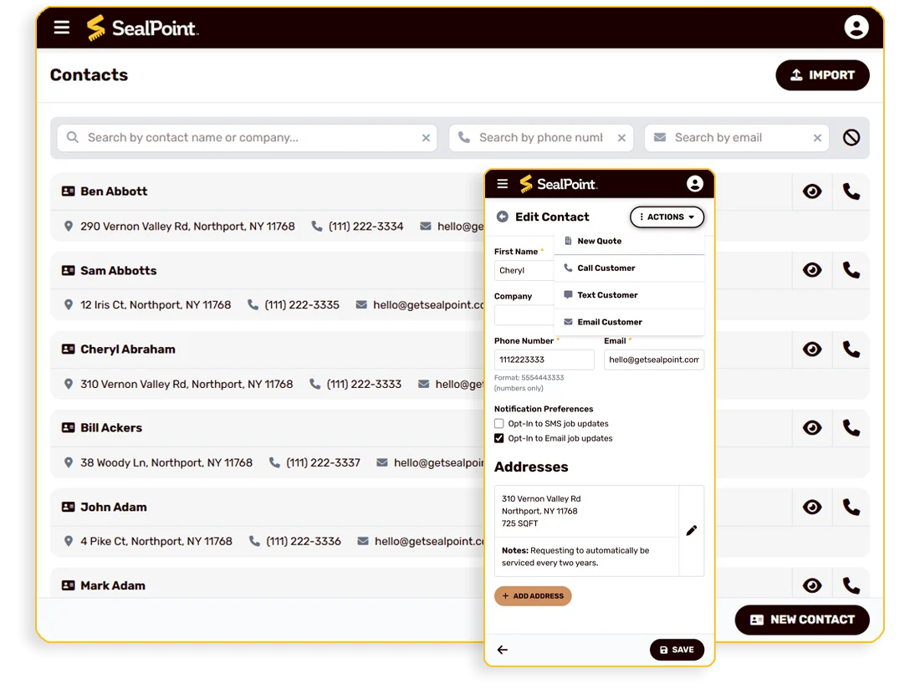Click phone number (111) 222-3337
This screenshot has width=920, height=689.
[324, 462]
